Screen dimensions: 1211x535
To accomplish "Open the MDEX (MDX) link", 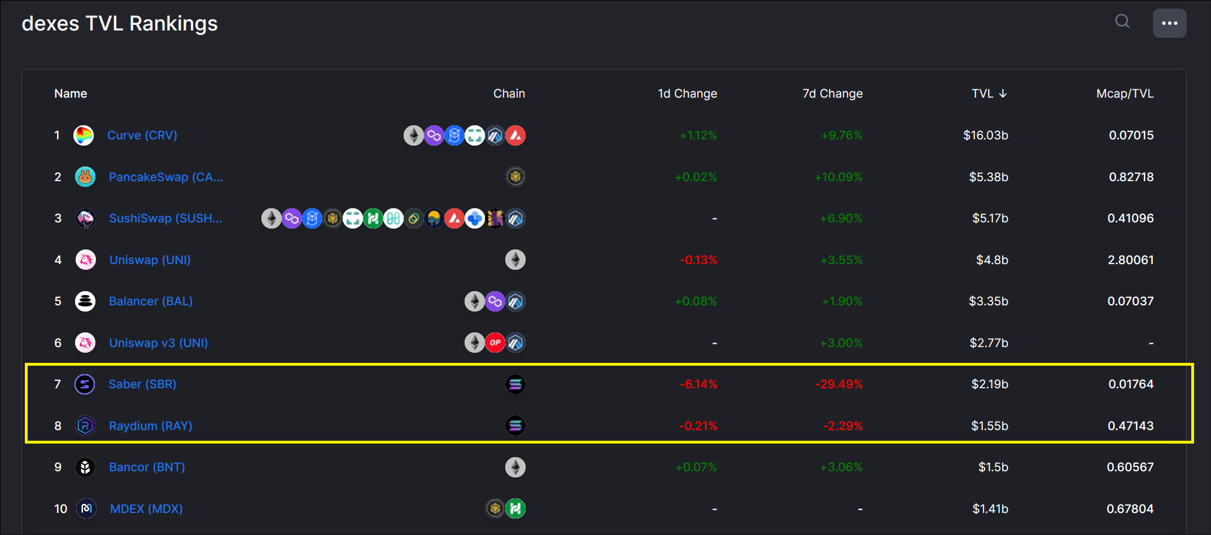I will click(146, 509).
